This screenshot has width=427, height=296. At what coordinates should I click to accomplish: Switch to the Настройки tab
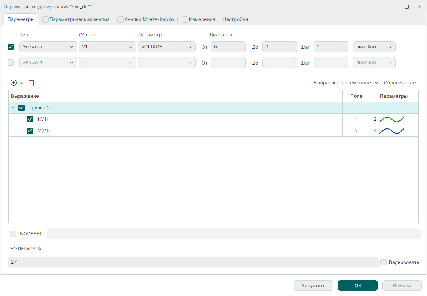[x=235, y=19]
